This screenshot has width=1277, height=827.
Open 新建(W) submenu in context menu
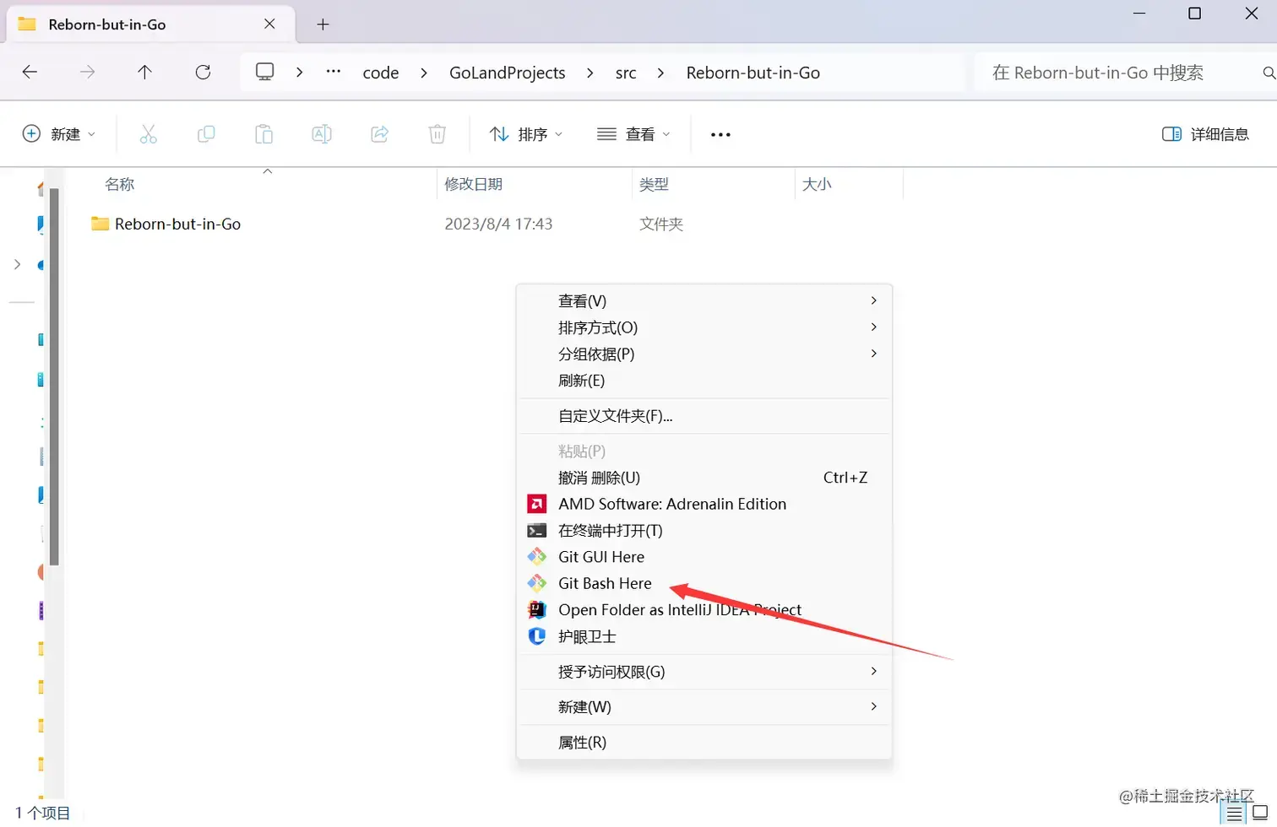(704, 707)
